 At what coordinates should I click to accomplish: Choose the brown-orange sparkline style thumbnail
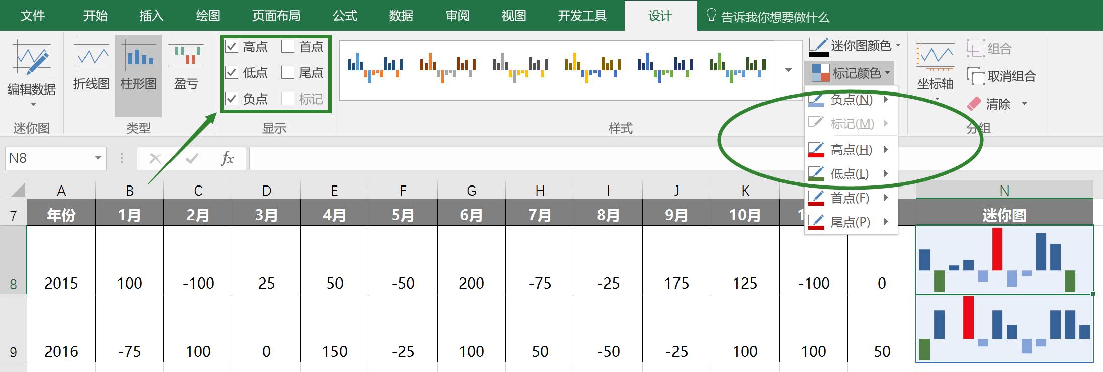tap(448, 67)
